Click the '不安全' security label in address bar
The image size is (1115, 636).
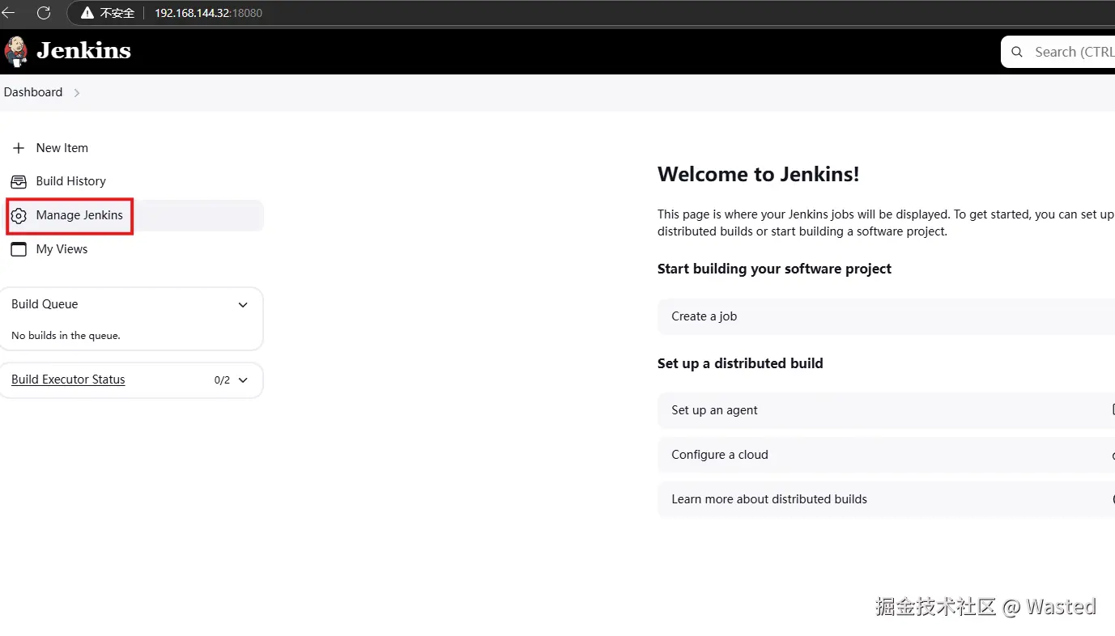coord(117,13)
